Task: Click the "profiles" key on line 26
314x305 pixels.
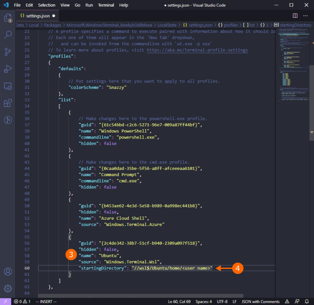Action: pyautogui.click(x=61, y=56)
